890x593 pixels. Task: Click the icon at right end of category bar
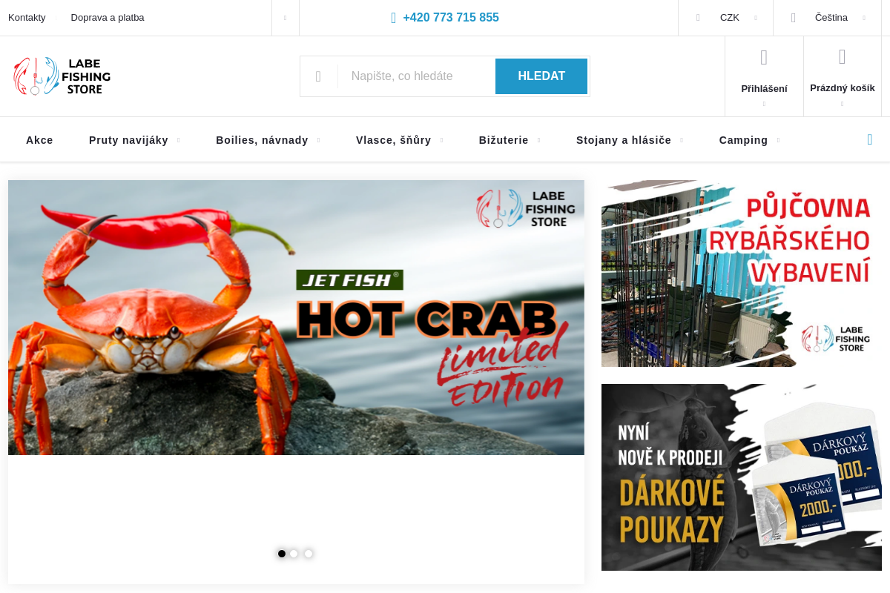870,139
